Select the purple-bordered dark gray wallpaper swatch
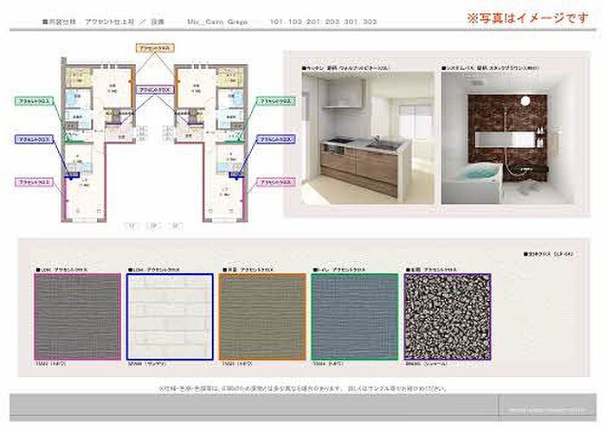Screen dimensions: 606x428 pos(76,316)
